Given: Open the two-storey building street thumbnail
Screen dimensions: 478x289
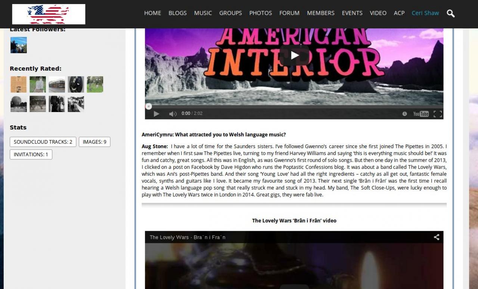Looking at the screenshot, I should tap(57, 84).
